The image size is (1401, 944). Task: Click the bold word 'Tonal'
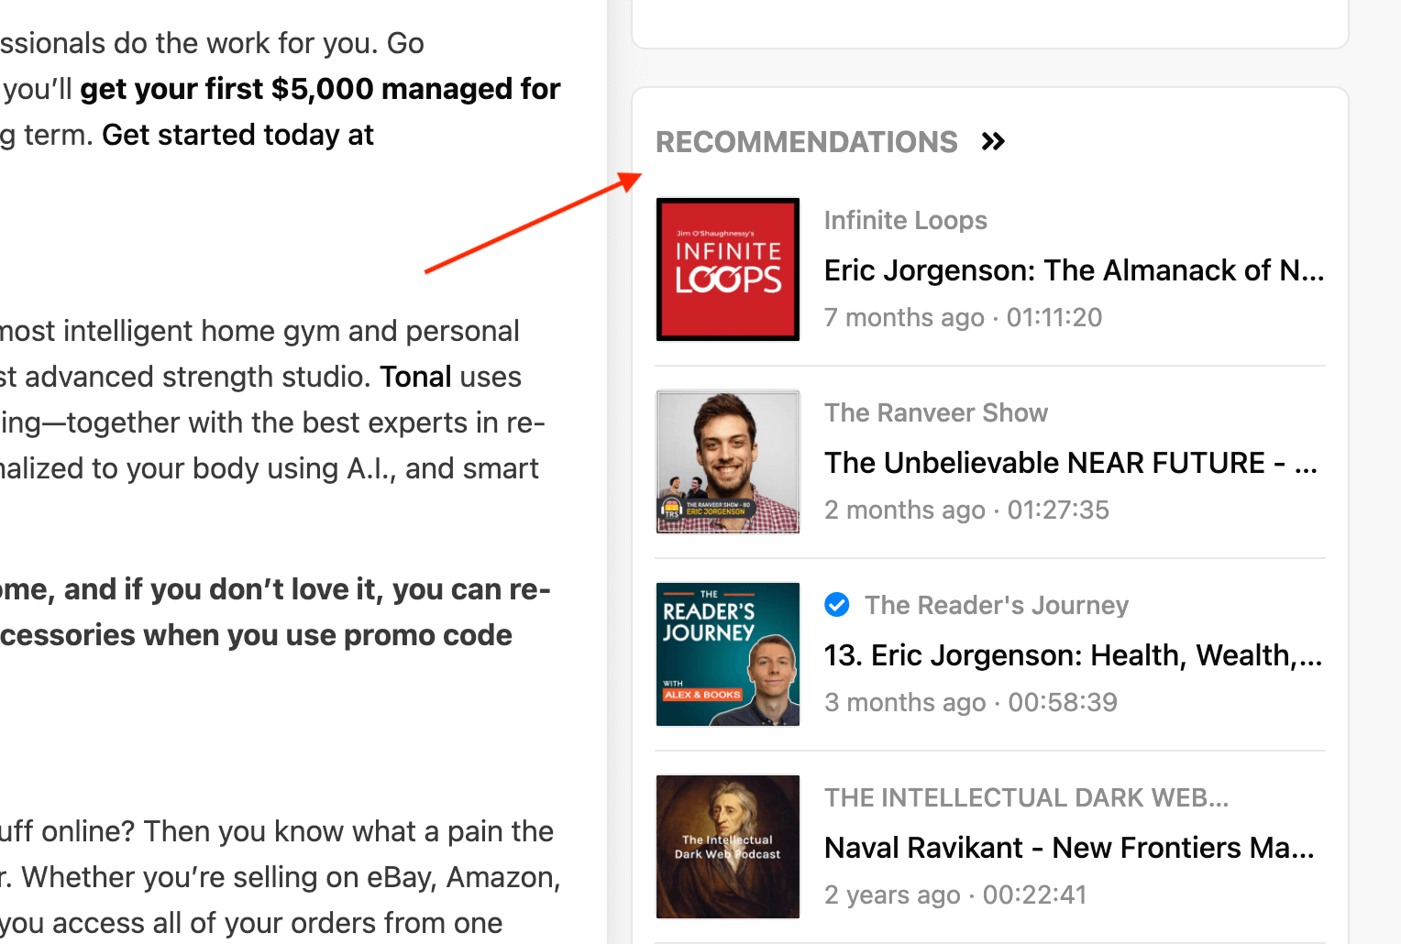[x=415, y=377]
